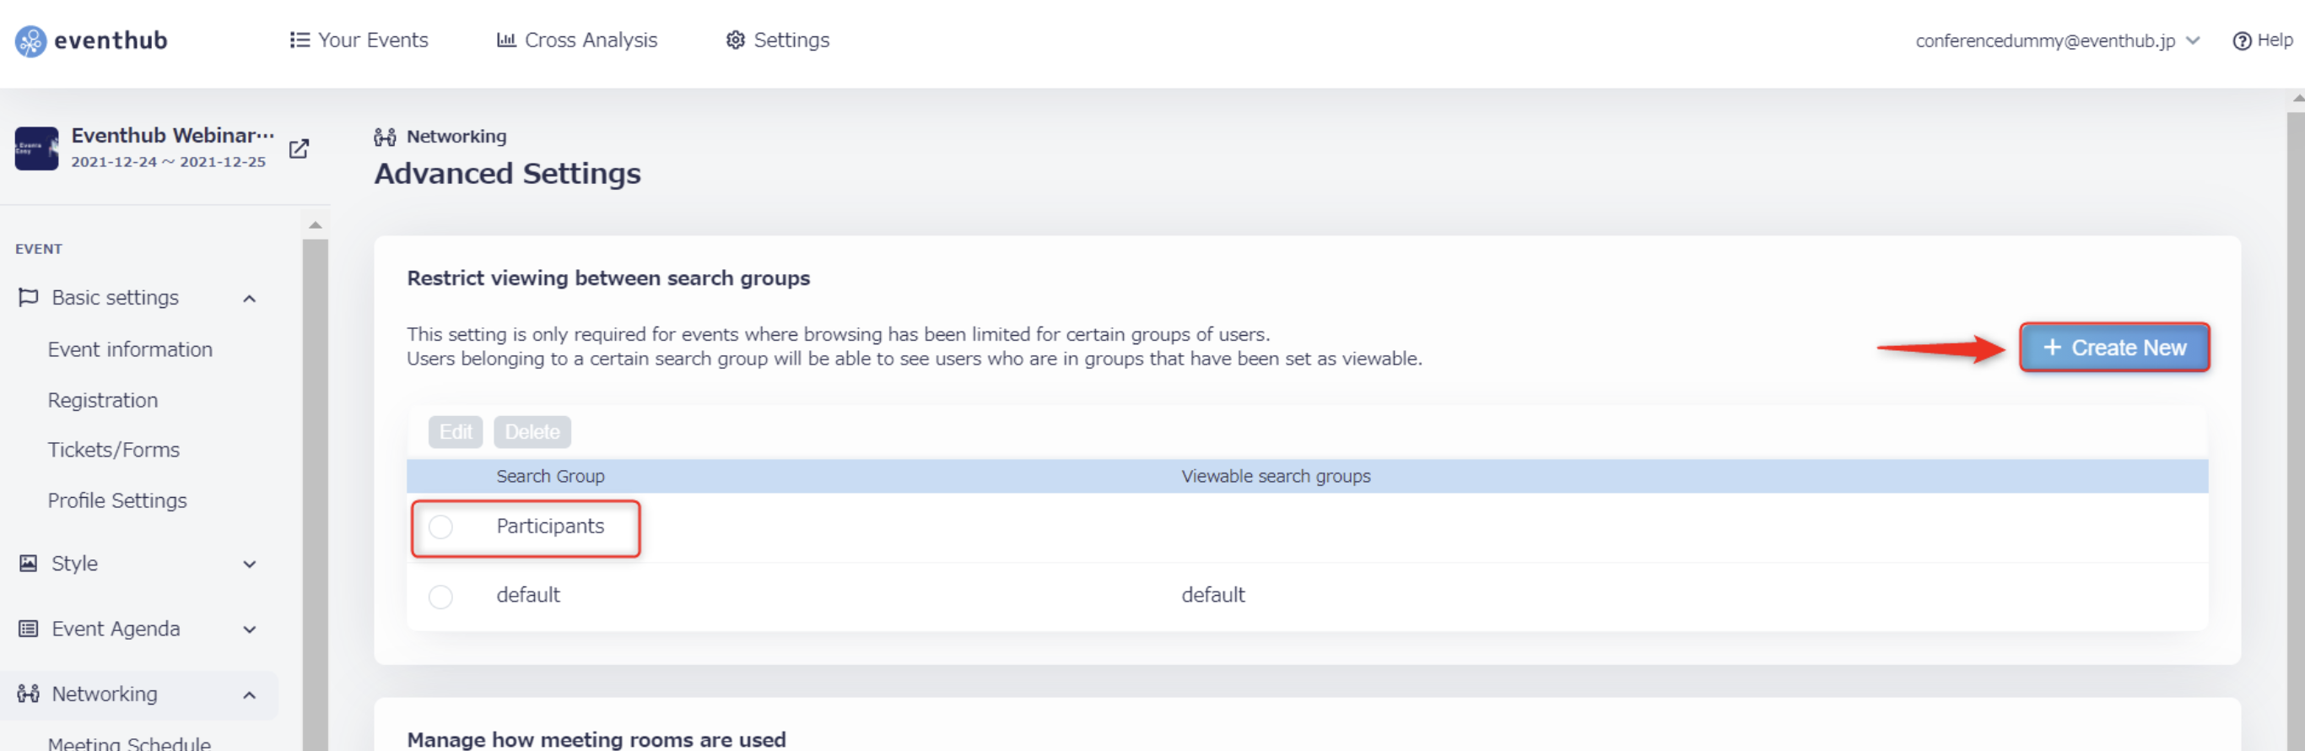
Task: Click the Settings gear icon
Action: pyautogui.click(x=736, y=41)
